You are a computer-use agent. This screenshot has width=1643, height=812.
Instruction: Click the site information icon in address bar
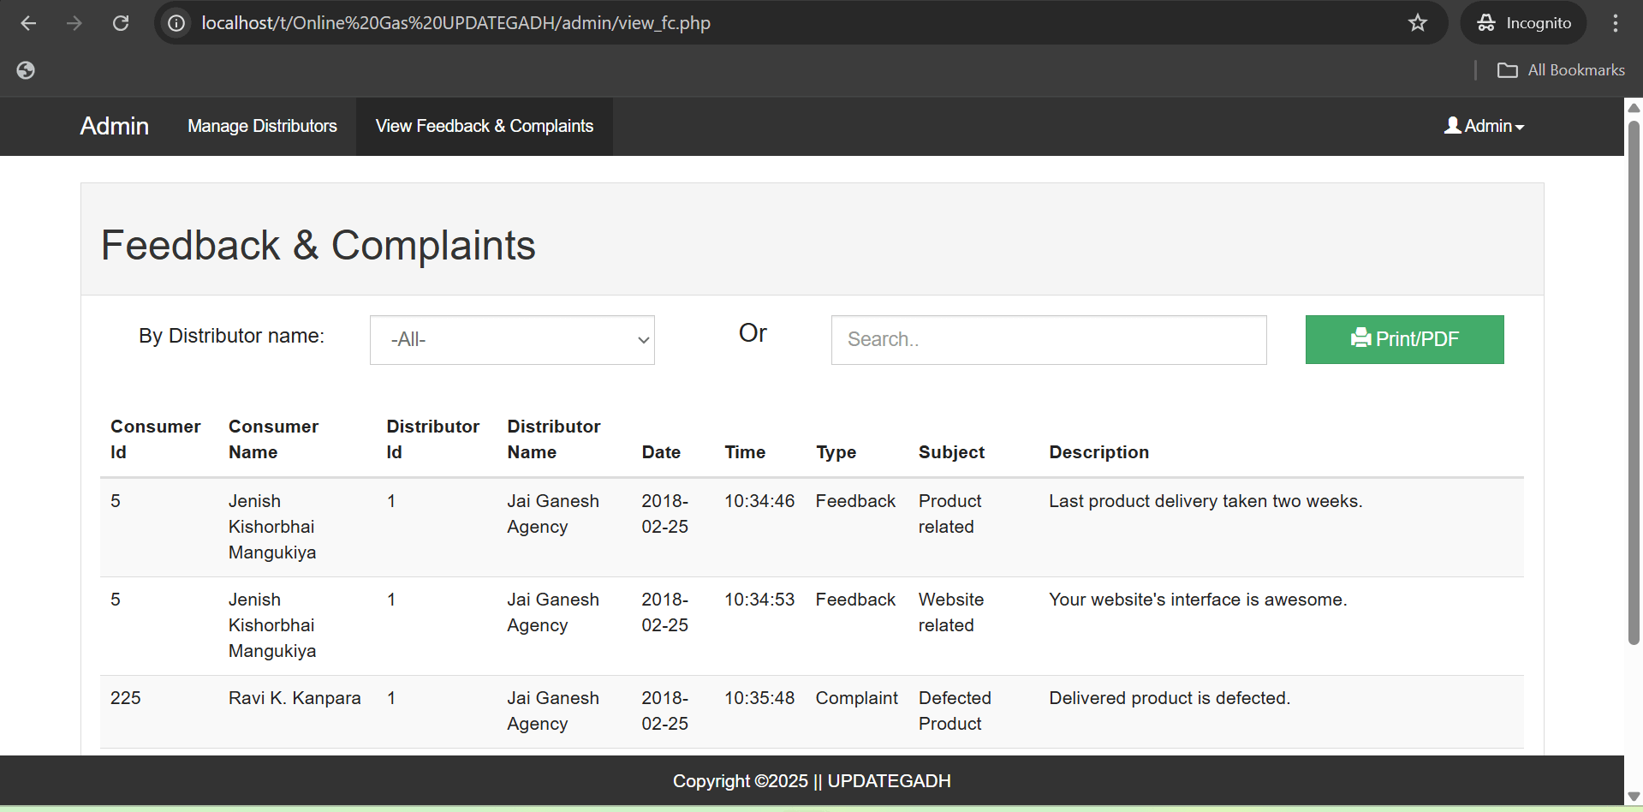tap(176, 23)
